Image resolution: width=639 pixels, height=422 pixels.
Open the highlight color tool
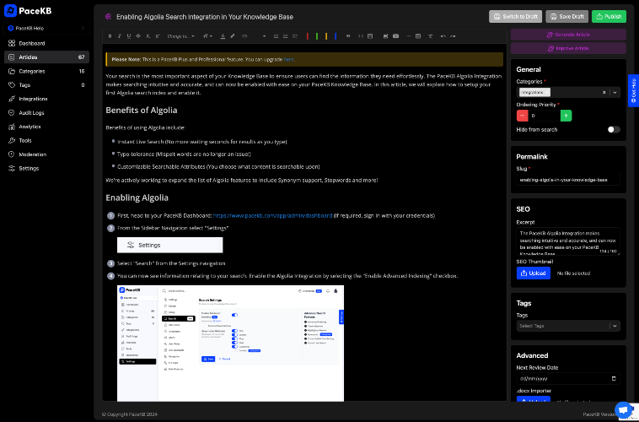[x=233, y=36]
